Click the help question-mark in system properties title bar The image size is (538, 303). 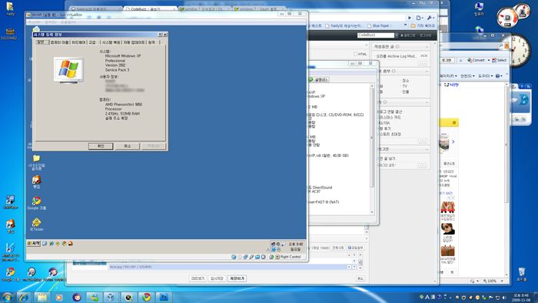(x=160, y=35)
